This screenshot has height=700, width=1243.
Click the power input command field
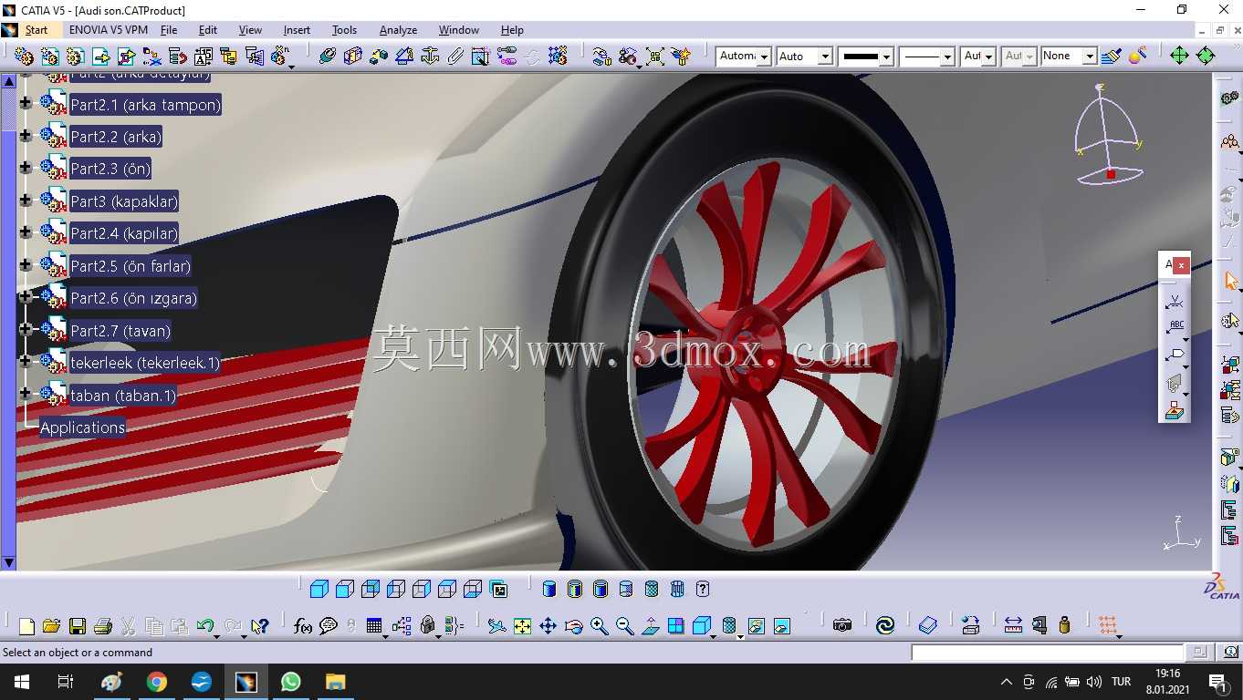[x=1048, y=653]
